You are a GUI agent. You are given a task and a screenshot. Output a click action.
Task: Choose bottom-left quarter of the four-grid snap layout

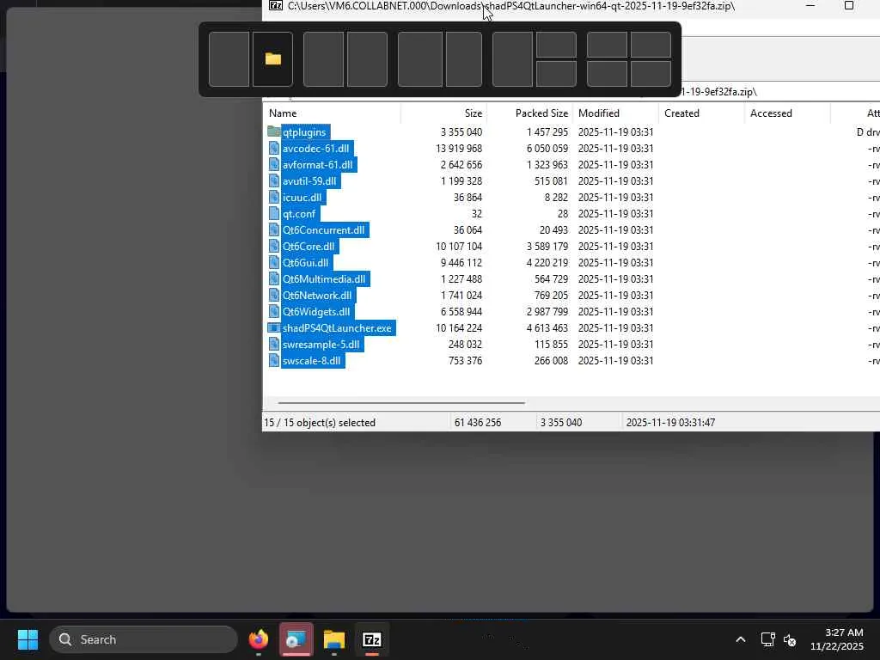pos(607,74)
